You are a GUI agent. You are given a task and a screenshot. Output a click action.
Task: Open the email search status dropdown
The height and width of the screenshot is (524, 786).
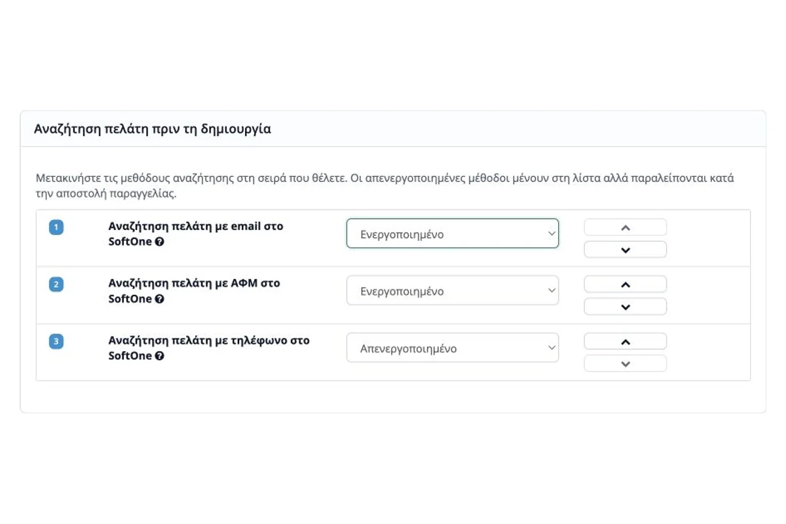point(453,234)
